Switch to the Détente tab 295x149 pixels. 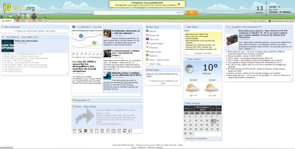(x=20, y=21)
